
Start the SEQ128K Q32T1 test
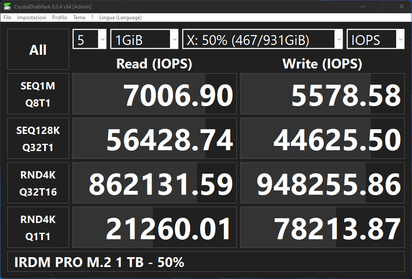(x=38, y=138)
